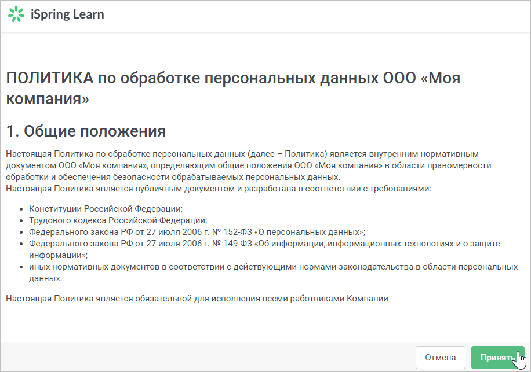Click the closing sentence about работниками Компании
Image resolution: width=531 pixels, height=372 pixels.
pos(197,299)
